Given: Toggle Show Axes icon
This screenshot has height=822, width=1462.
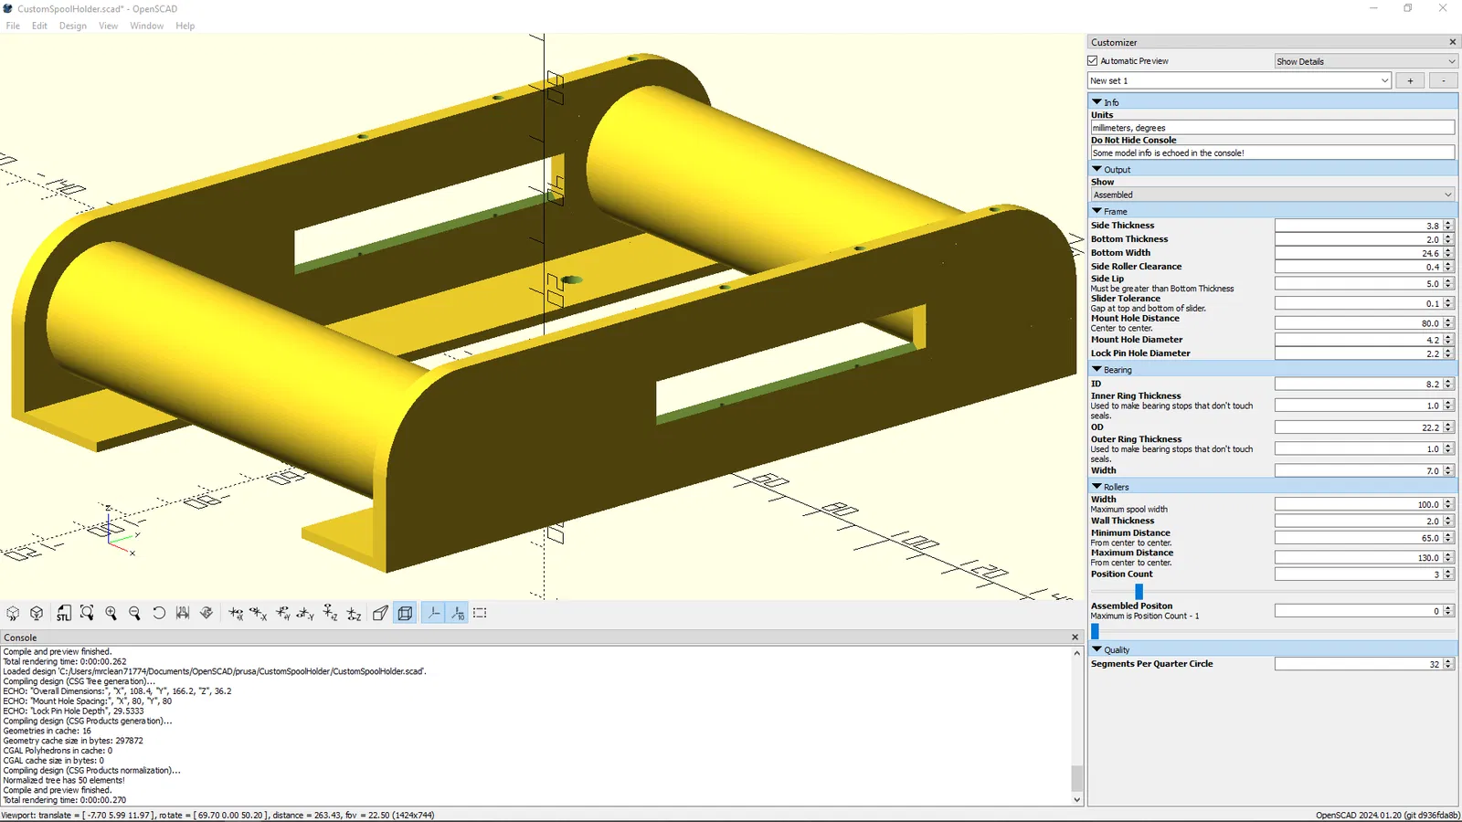Looking at the screenshot, I should click(x=434, y=613).
